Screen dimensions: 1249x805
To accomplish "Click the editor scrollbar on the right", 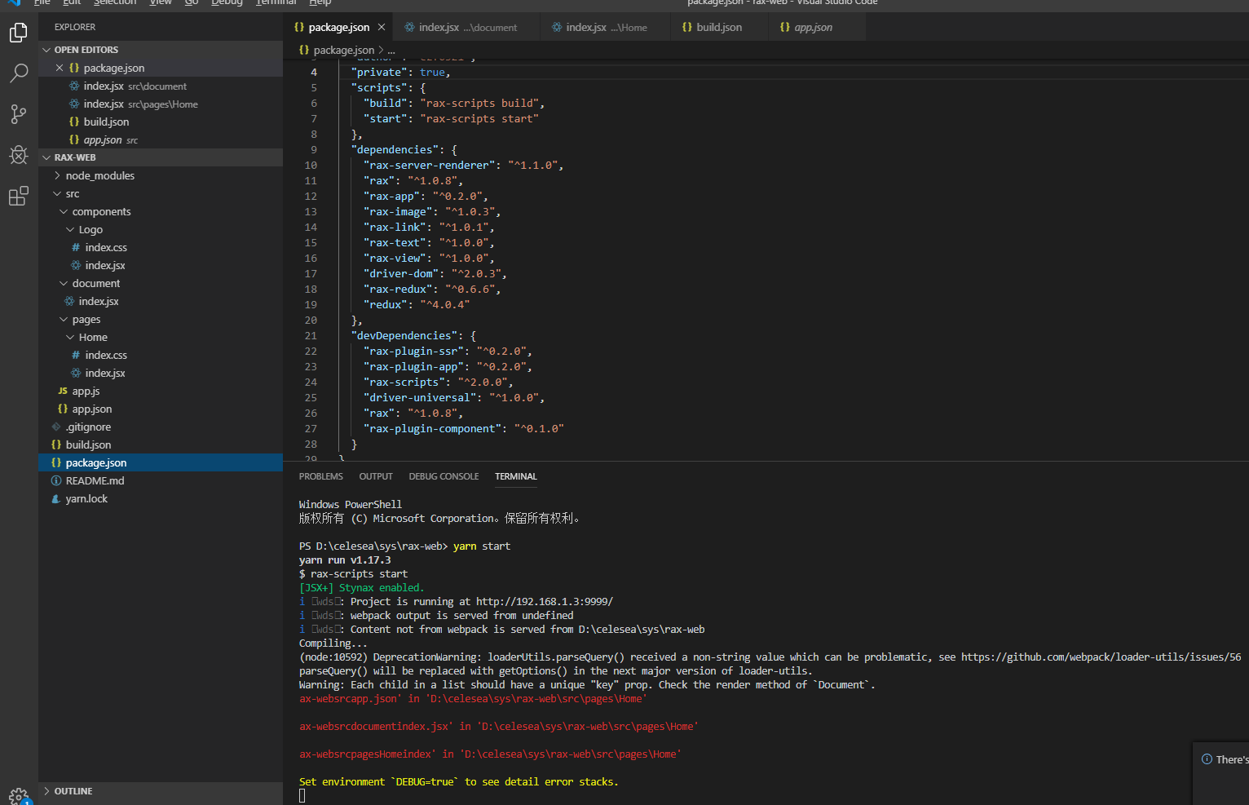I will [1243, 245].
